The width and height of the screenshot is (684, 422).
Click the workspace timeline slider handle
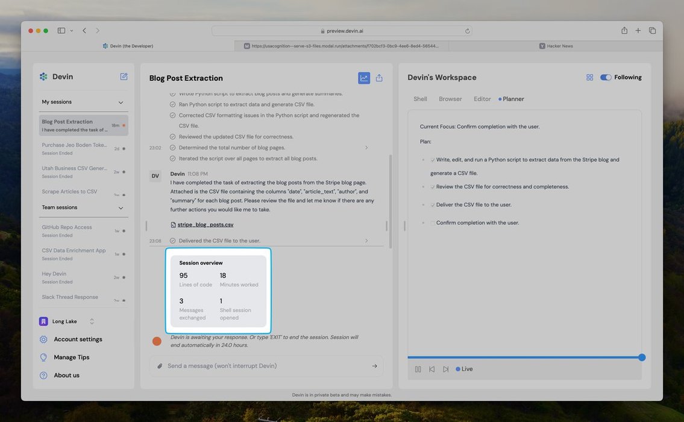pos(642,357)
